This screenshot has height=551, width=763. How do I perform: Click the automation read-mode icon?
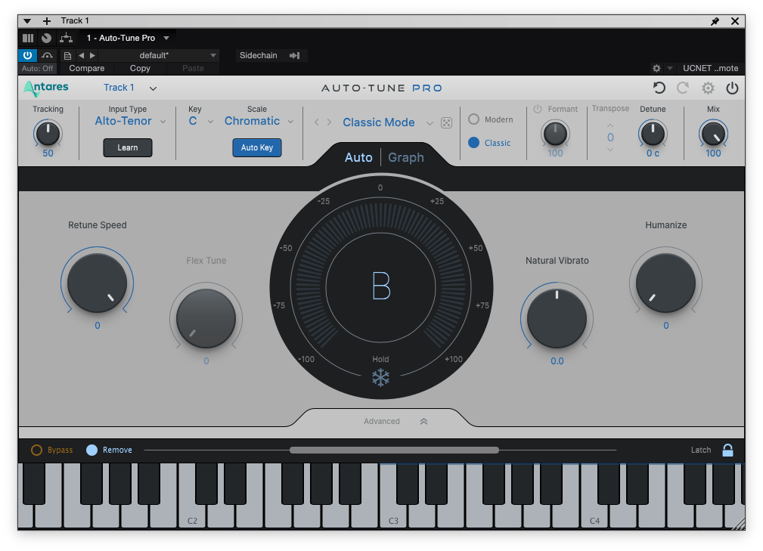point(47,55)
